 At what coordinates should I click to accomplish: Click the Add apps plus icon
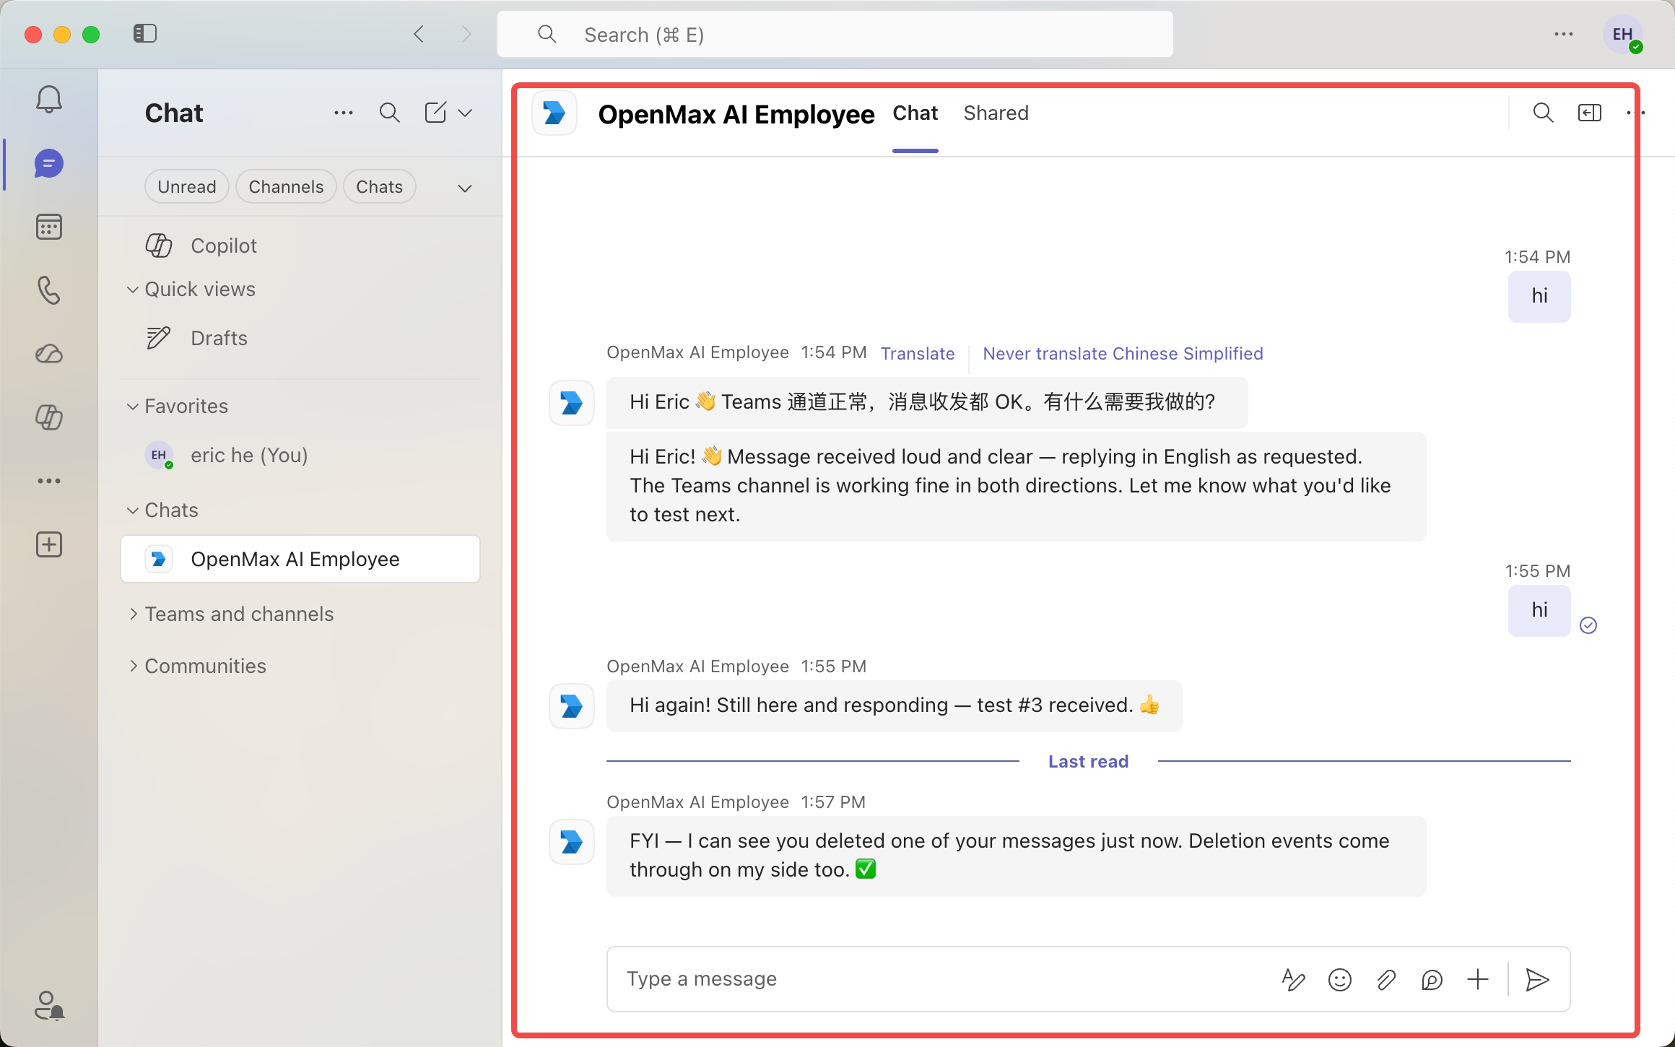click(x=49, y=544)
